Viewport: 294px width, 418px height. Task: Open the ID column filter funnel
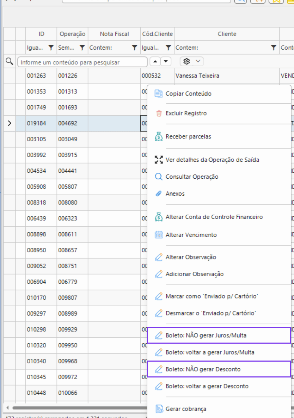click(51, 48)
